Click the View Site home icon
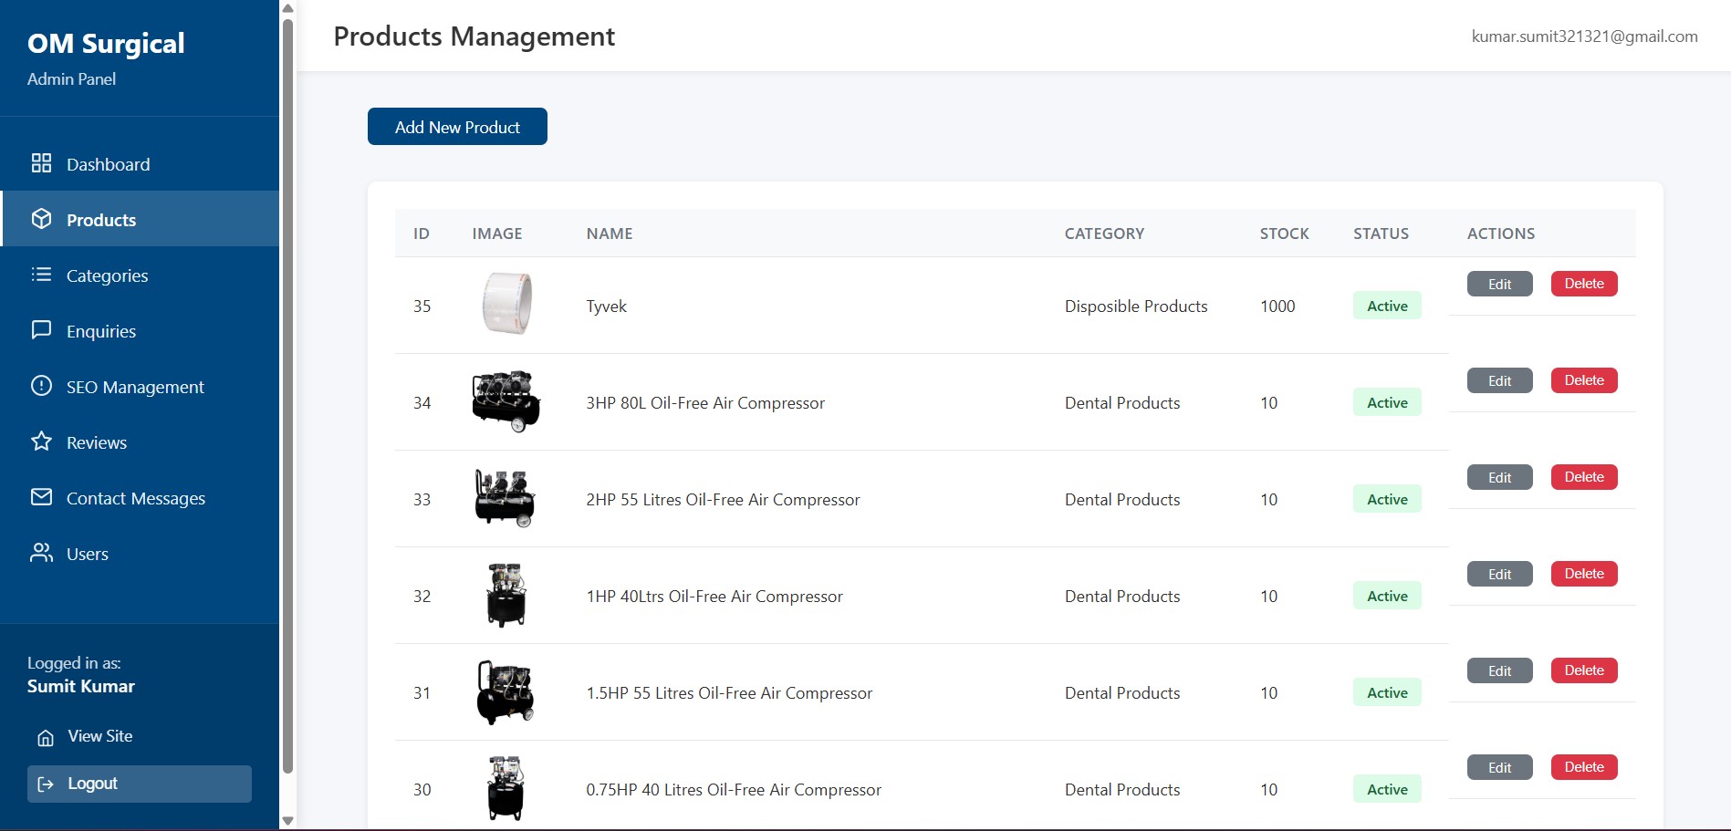The height and width of the screenshot is (831, 1731). (46, 737)
